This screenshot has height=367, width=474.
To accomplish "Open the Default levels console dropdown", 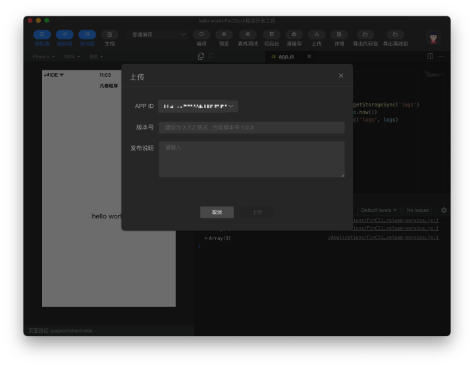I will pos(379,210).
